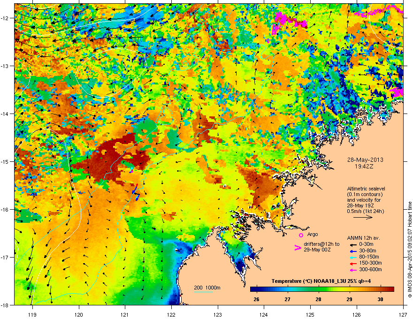This screenshot has height=319, width=413.
Task: Click the (0.1m contours) legend line
Action: click(365, 195)
